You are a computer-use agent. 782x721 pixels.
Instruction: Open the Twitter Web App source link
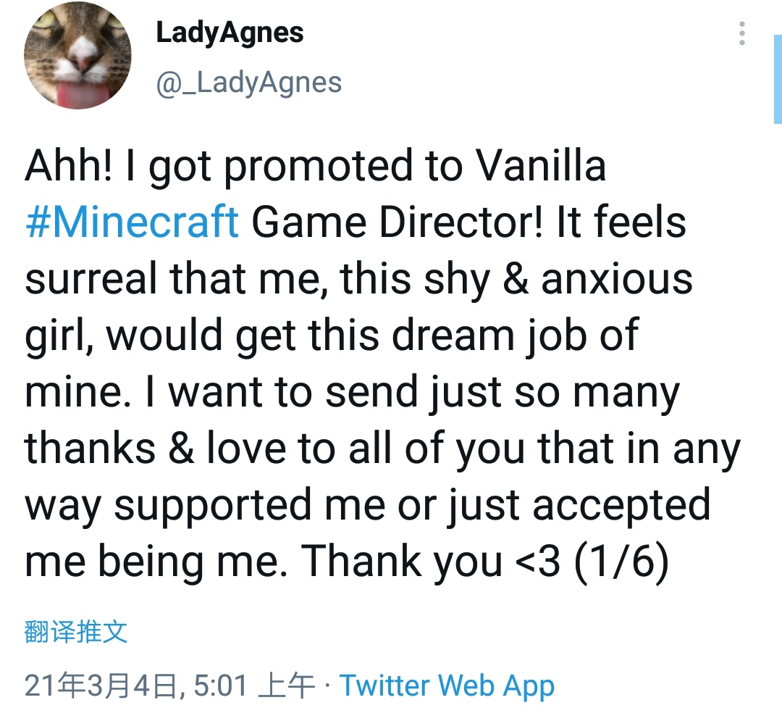click(447, 685)
